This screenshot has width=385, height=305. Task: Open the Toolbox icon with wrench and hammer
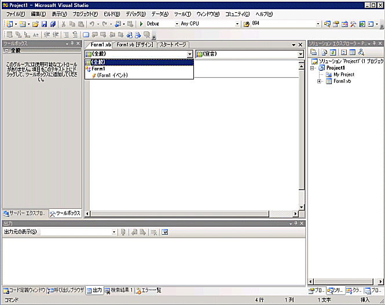pyautogui.click(x=353, y=24)
